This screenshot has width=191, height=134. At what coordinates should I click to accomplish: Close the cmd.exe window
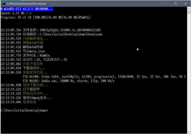(x=186, y=3)
